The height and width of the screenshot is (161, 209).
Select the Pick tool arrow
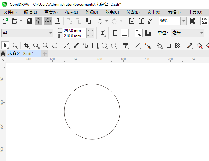[5, 45]
